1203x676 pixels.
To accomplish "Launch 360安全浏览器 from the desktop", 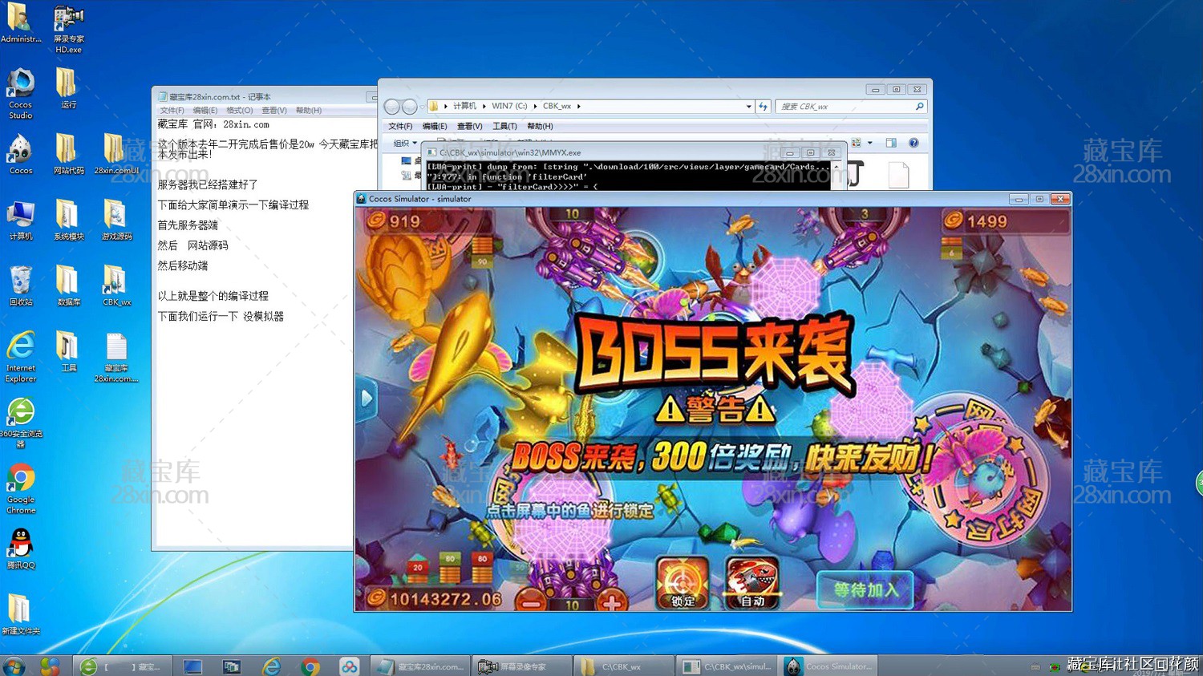I will 20,423.
